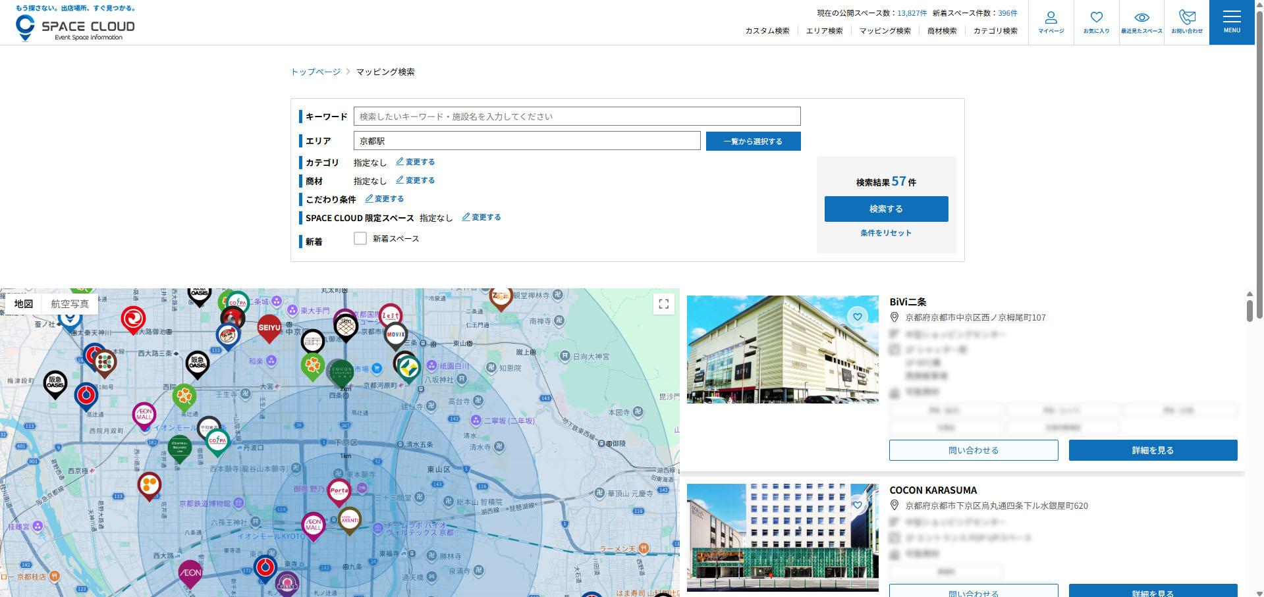Open 商材検索 in the top nav
Image resolution: width=1264 pixels, height=597 pixels.
tap(942, 31)
